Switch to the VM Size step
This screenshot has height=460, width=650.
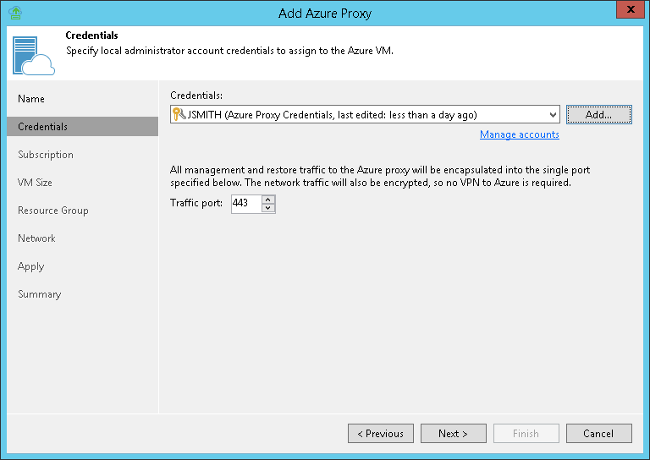tap(35, 183)
